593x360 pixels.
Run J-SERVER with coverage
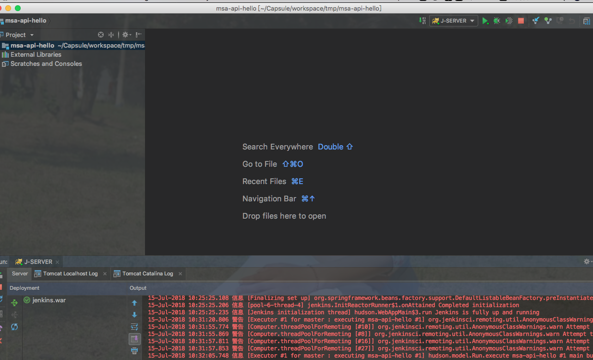509,21
